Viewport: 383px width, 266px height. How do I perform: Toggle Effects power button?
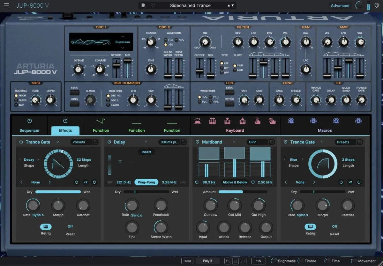coord(65,121)
